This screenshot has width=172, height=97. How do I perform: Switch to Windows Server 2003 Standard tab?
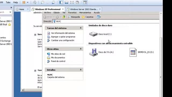84,9
